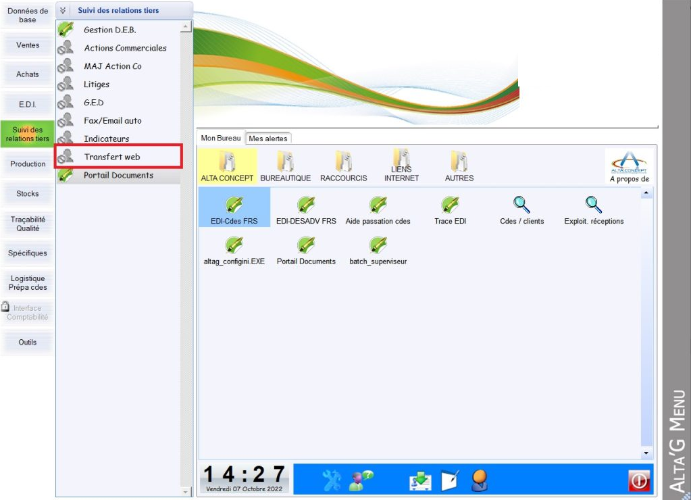Click the green download arrow icon
The width and height of the screenshot is (691, 500).
click(420, 480)
